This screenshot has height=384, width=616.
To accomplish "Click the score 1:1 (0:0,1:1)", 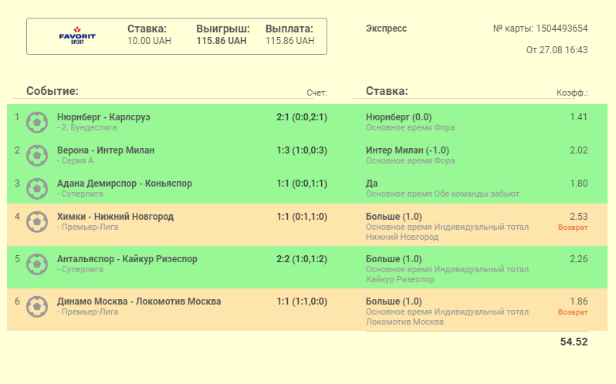I will click(x=302, y=184).
